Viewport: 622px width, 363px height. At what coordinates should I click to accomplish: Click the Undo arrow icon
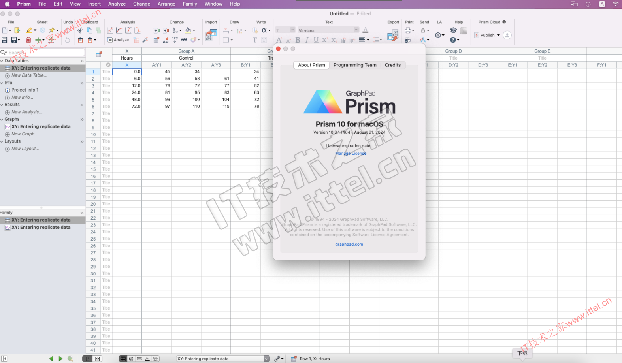click(68, 40)
